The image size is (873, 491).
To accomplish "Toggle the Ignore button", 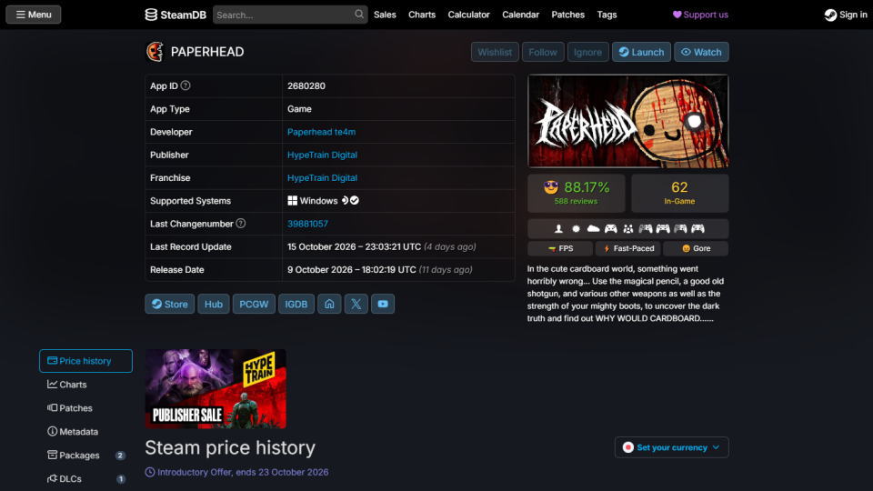I will [588, 52].
